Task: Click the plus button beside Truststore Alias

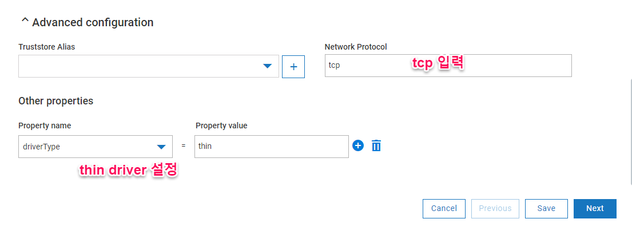Action: (293, 66)
